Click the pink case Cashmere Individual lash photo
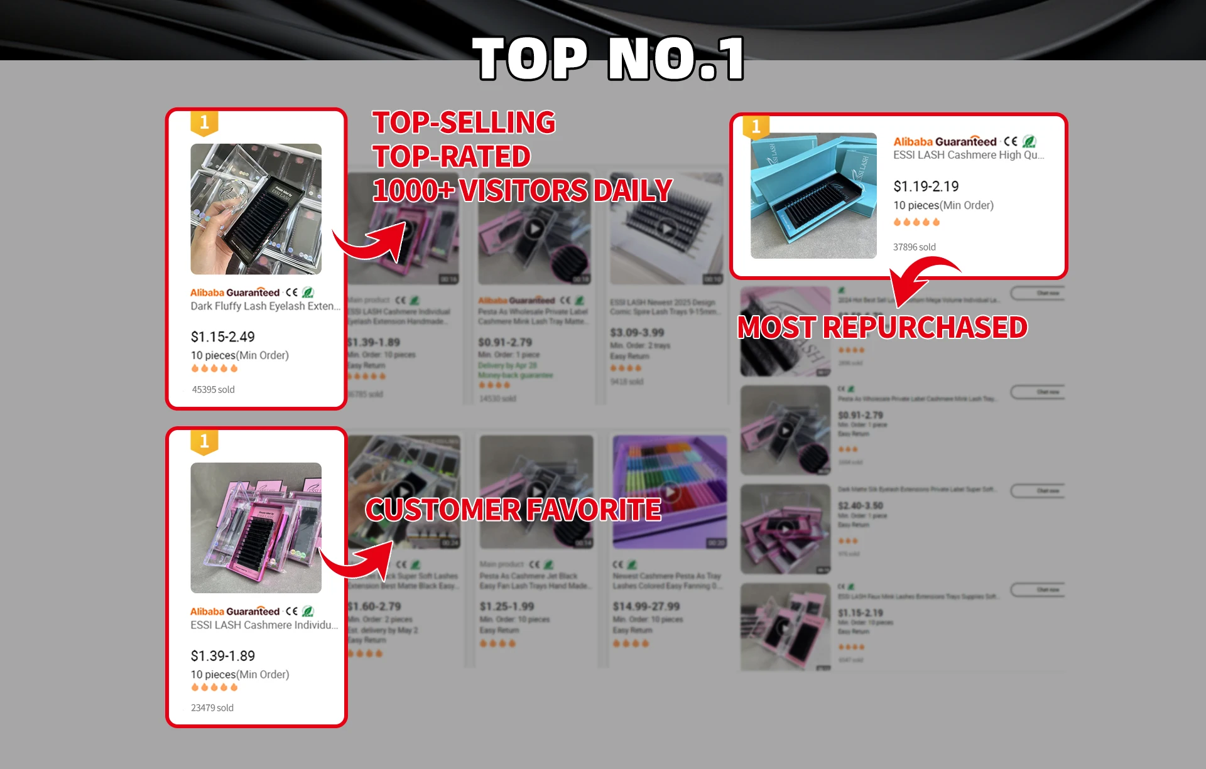The width and height of the screenshot is (1206, 769). [x=256, y=528]
